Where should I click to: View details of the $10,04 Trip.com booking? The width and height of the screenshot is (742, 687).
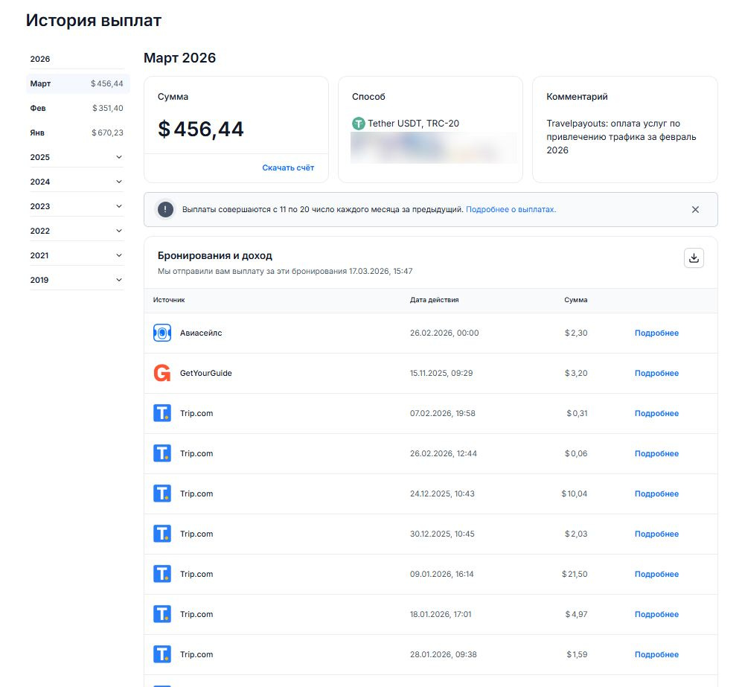click(x=656, y=494)
